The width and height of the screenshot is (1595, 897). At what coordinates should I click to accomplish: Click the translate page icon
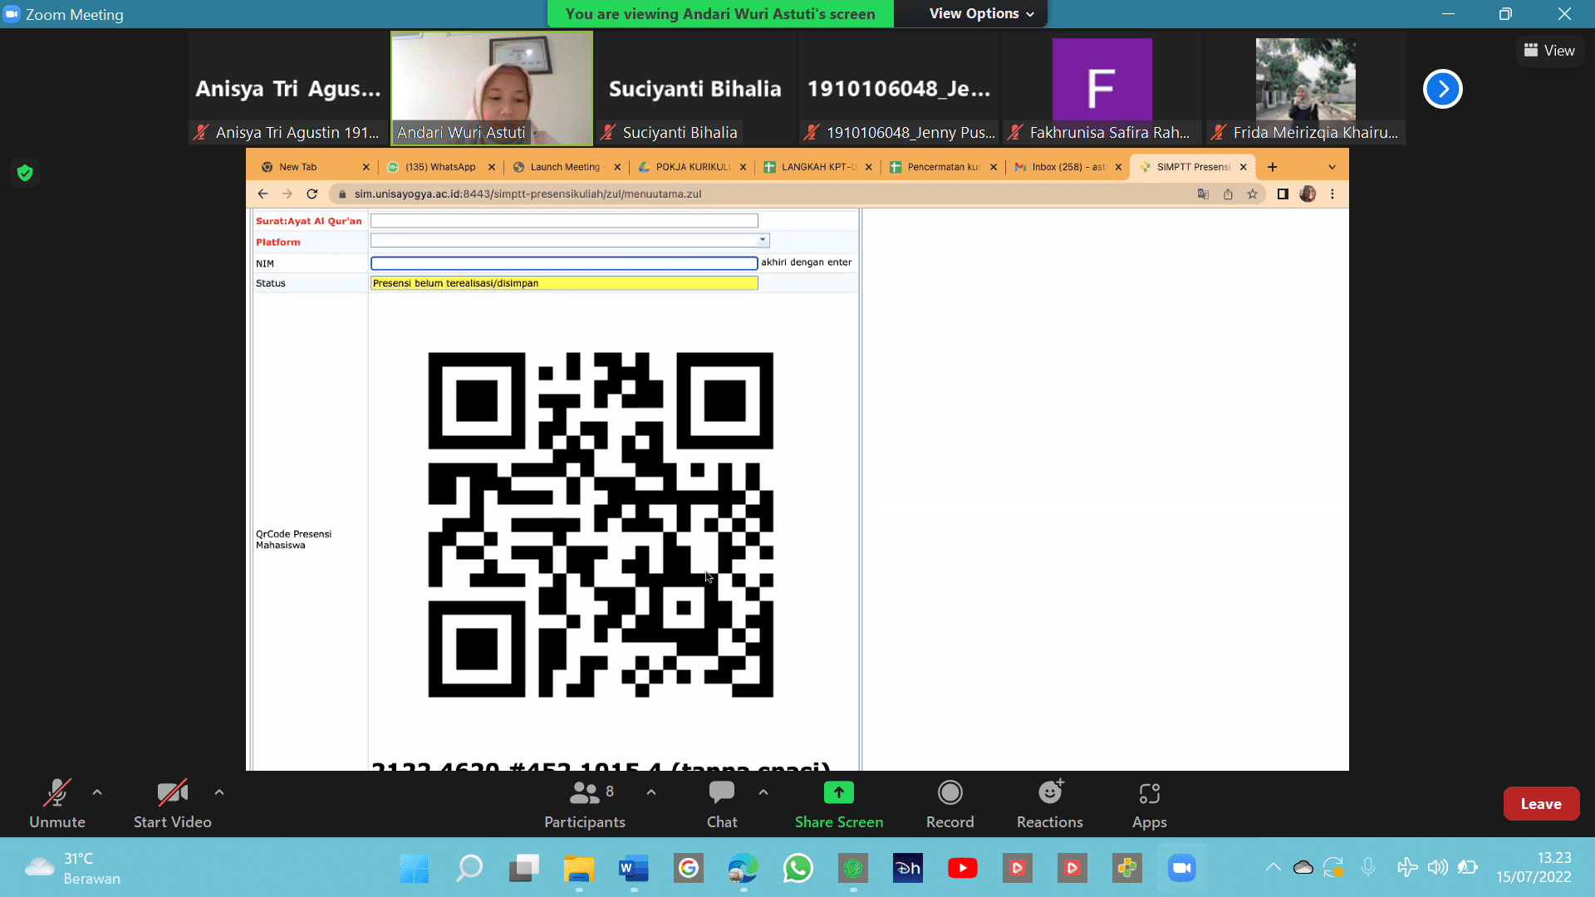coord(1203,194)
